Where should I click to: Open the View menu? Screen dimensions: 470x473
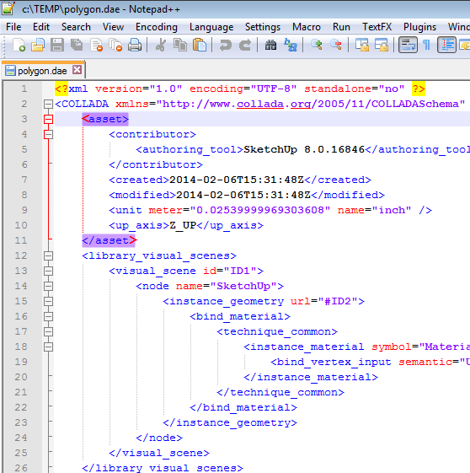point(113,27)
